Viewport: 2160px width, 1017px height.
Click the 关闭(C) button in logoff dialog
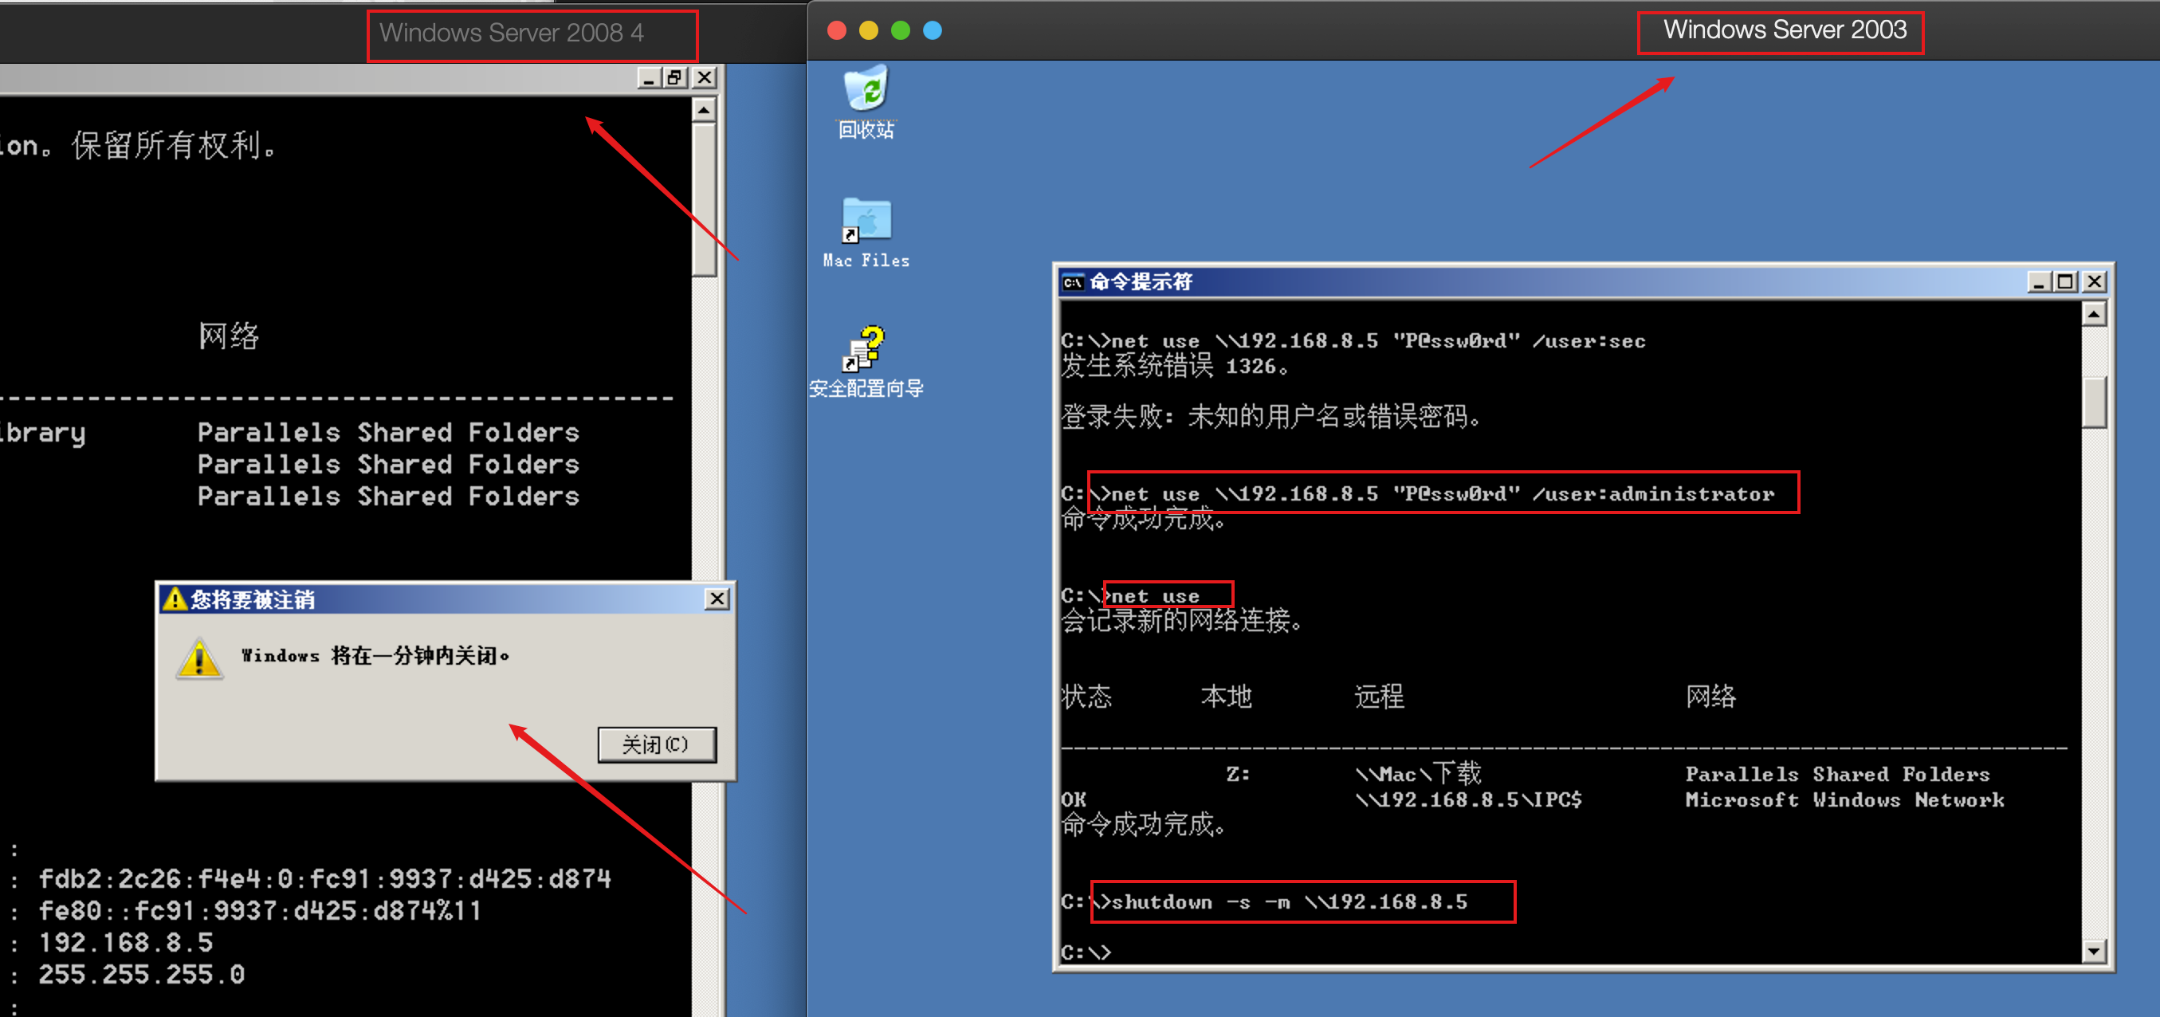[657, 744]
